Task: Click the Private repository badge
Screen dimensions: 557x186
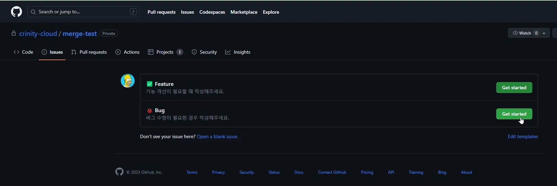Action: pos(109,33)
